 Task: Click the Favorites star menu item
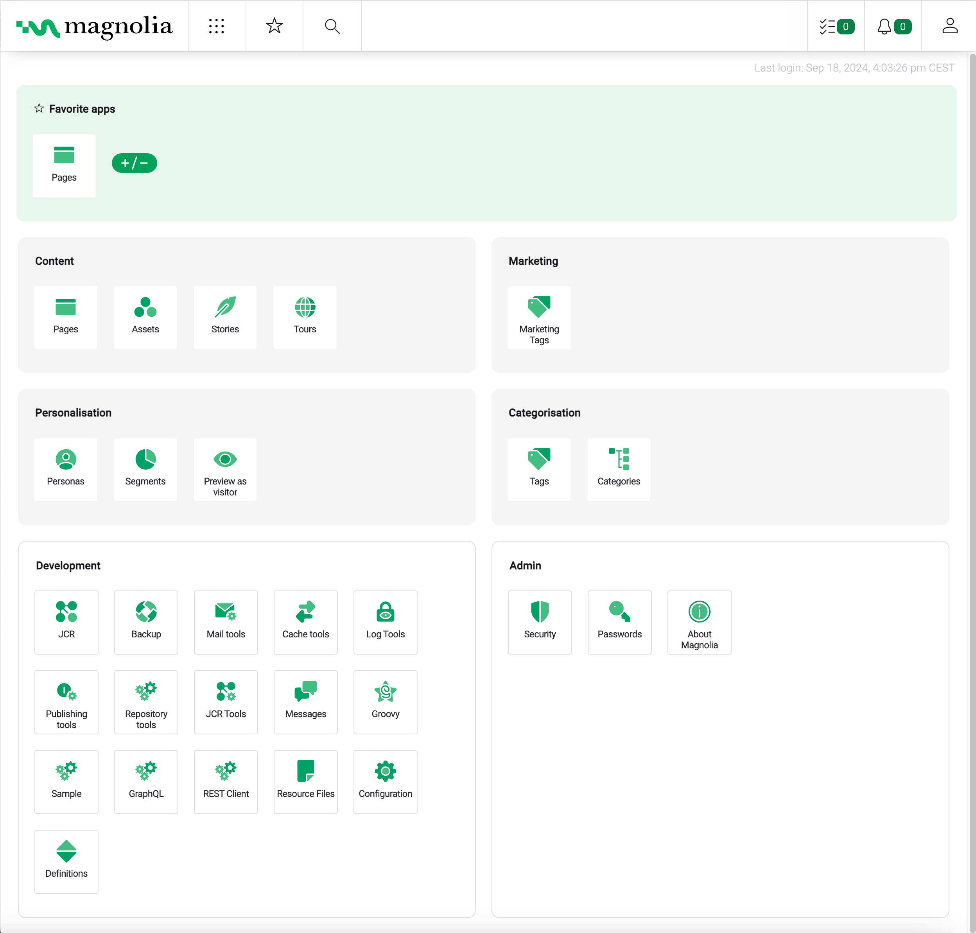pyautogui.click(x=274, y=25)
